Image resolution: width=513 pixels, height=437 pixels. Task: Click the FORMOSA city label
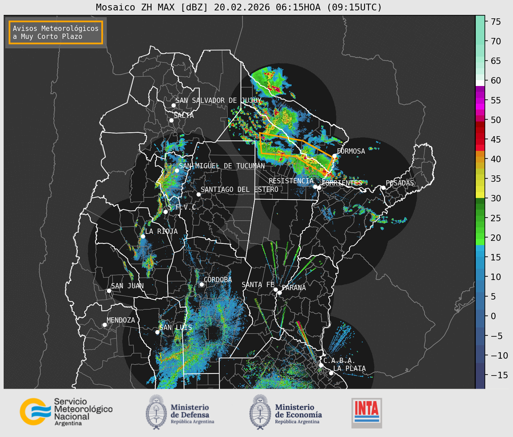(351, 151)
